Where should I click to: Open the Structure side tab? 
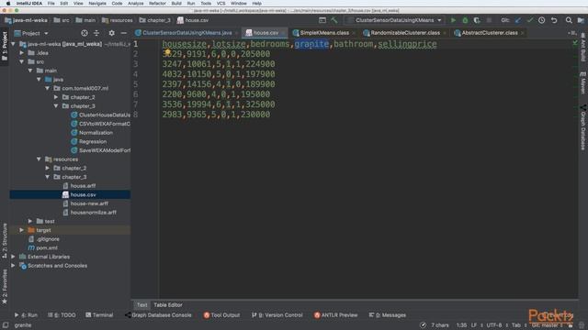[5, 240]
